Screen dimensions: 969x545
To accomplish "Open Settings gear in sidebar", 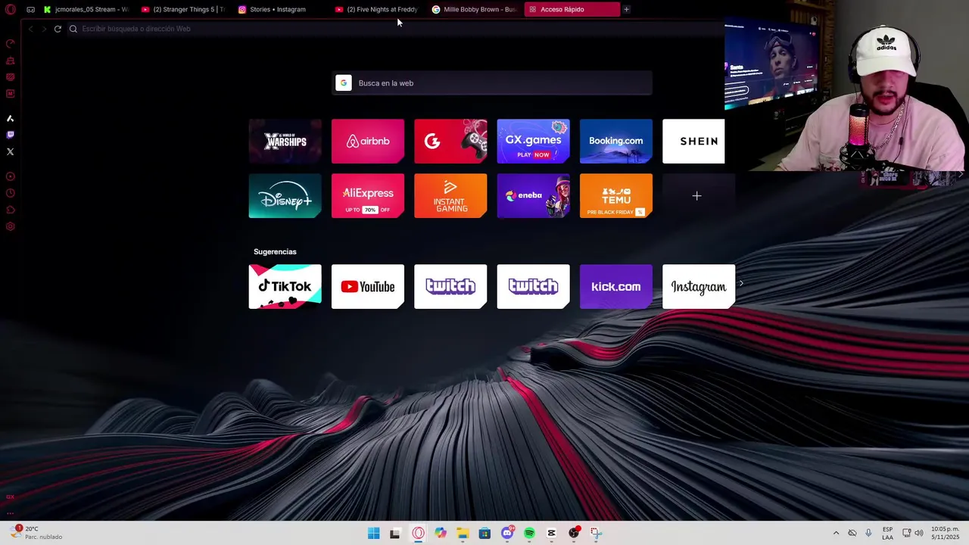I will coord(11,226).
